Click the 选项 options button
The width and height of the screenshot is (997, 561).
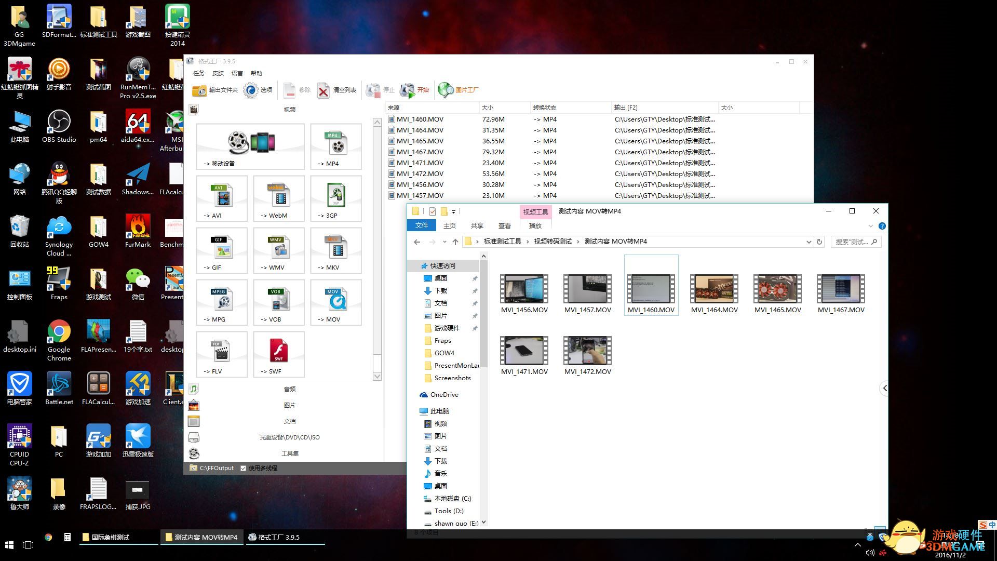pyautogui.click(x=258, y=90)
